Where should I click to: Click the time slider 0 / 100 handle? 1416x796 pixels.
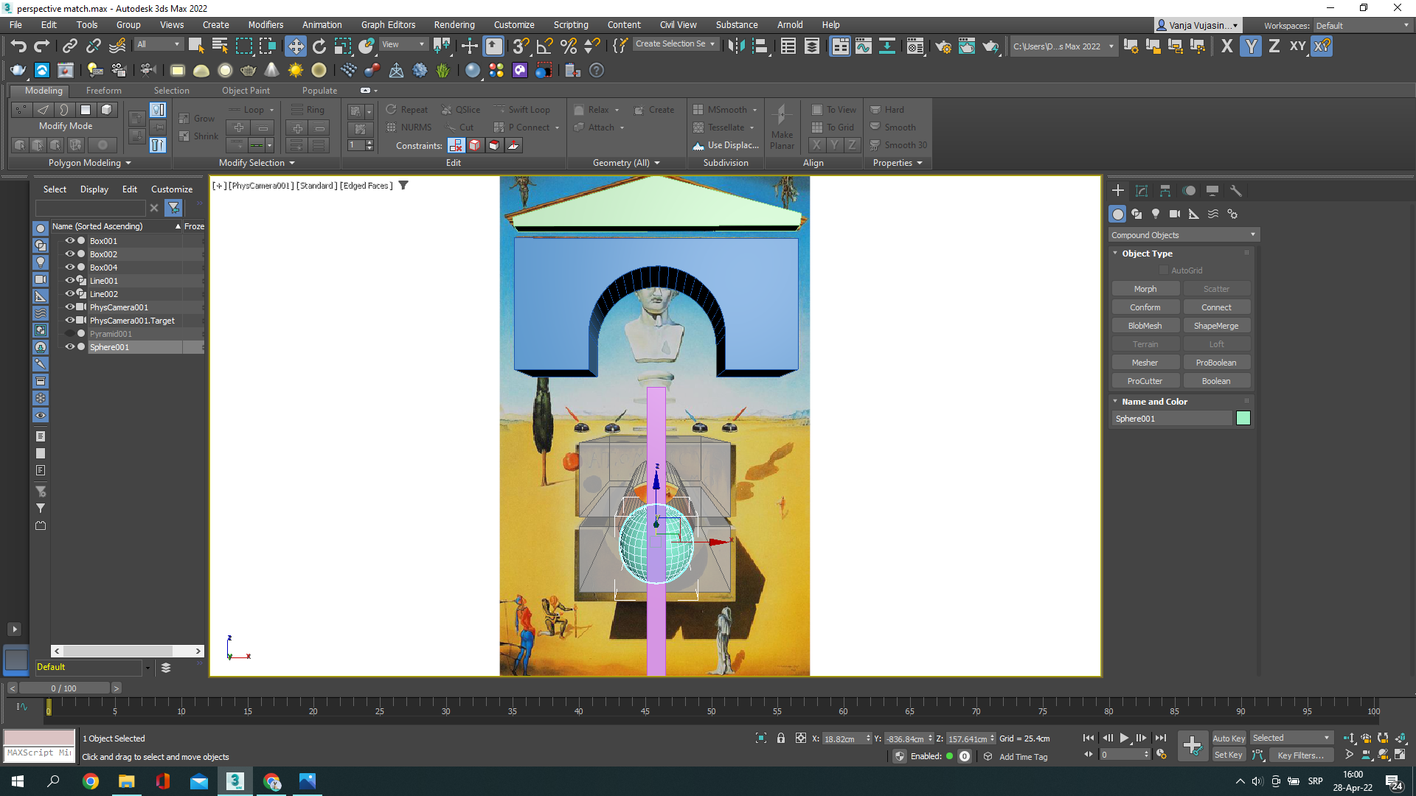click(x=63, y=688)
